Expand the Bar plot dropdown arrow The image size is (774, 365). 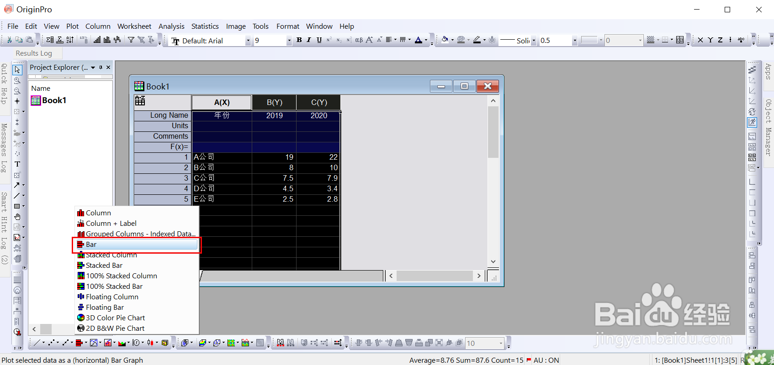coord(85,343)
